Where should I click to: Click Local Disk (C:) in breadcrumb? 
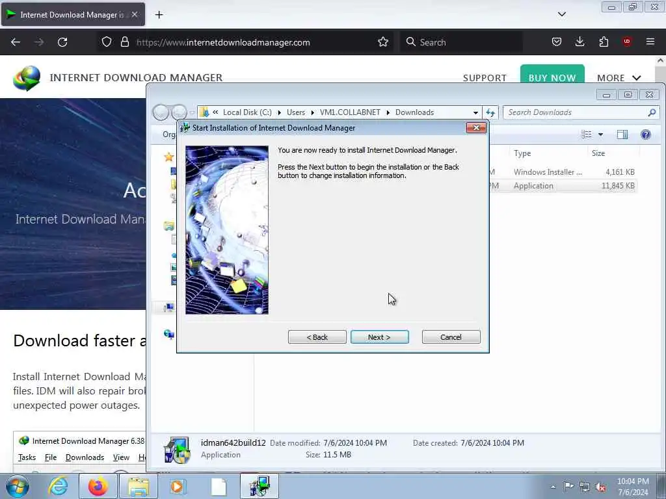(x=247, y=112)
